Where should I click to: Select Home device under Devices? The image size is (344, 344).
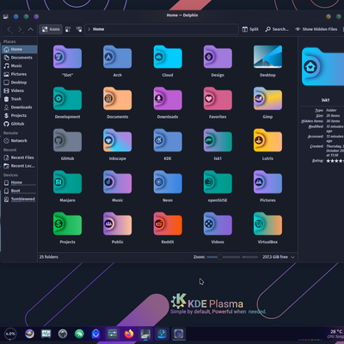click(20, 182)
